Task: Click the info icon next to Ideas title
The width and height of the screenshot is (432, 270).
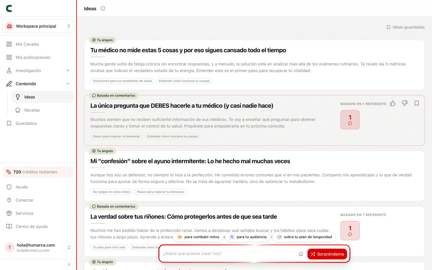Action: [x=103, y=8]
